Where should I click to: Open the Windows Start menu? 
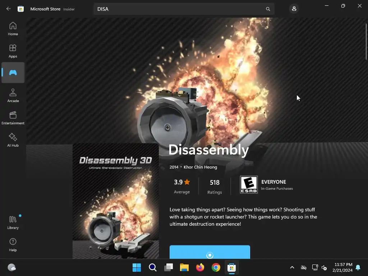[137, 267]
